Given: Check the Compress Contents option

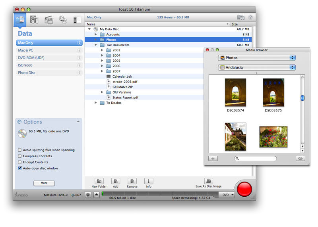Looking at the screenshot, I should (20, 156).
